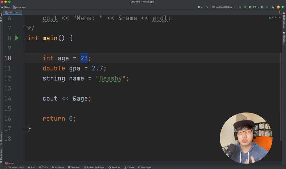Expand the Profile run options arrow
286x169 pixels.
point(258,7)
